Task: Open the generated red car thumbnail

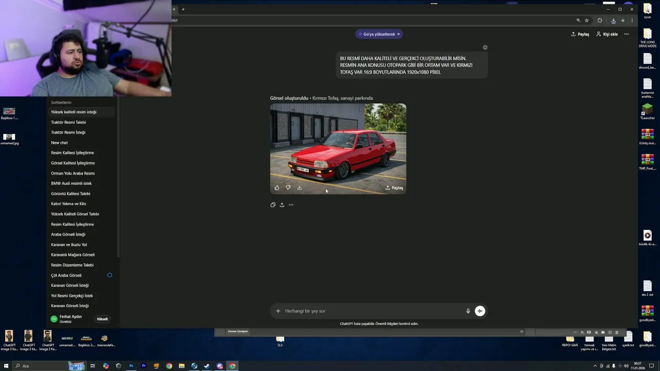Action: 338,149
